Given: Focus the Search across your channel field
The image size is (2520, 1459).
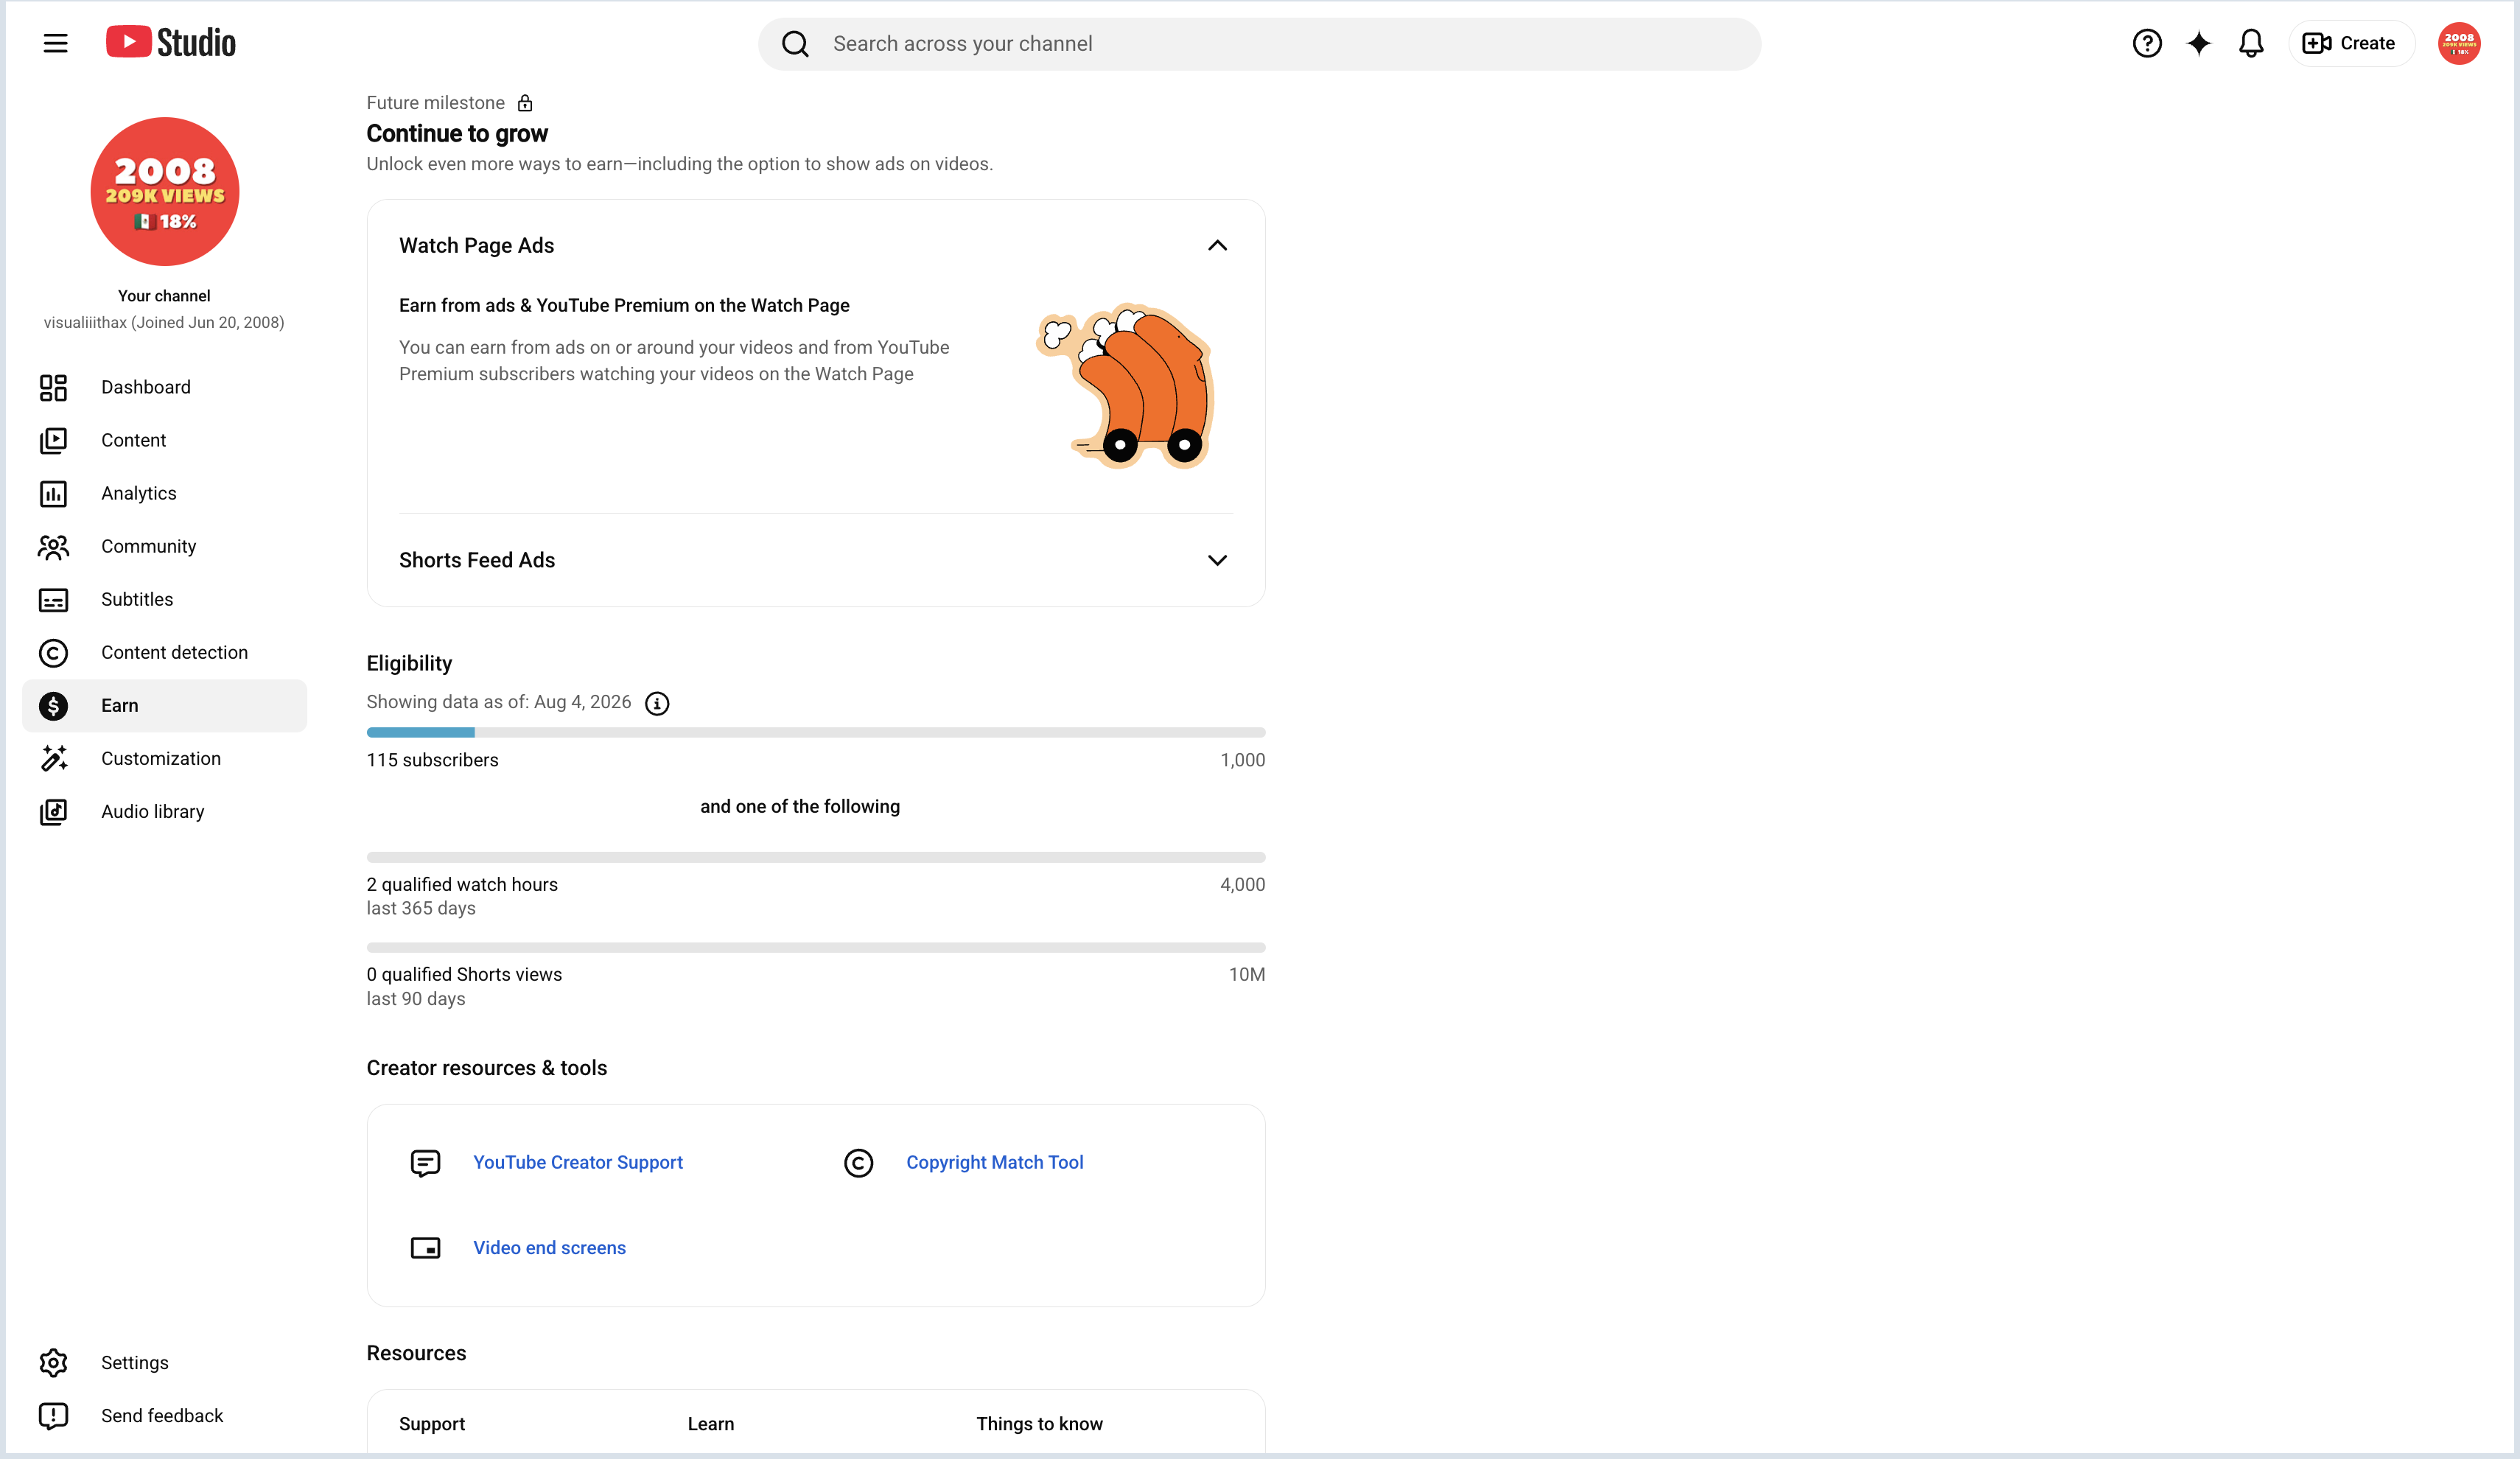Looking at the screenshot, I should click(x=1259, y=44).
